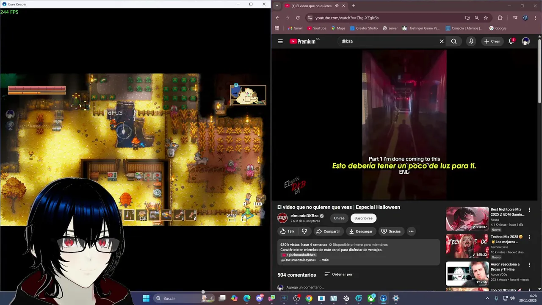Open Gmail bookmark
This screenshot has width=542, height=305.
[295, 28]
